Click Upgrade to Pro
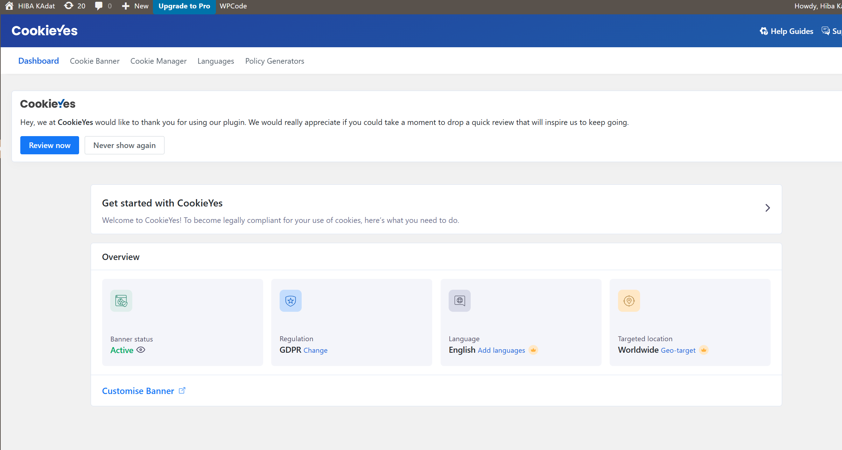 pos(184,6)
